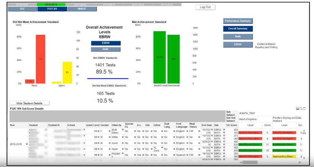The image size is (314, 167).
Task: Toggle the Math achievement level button
Action: pyautogui.click(x=106, y=49)
